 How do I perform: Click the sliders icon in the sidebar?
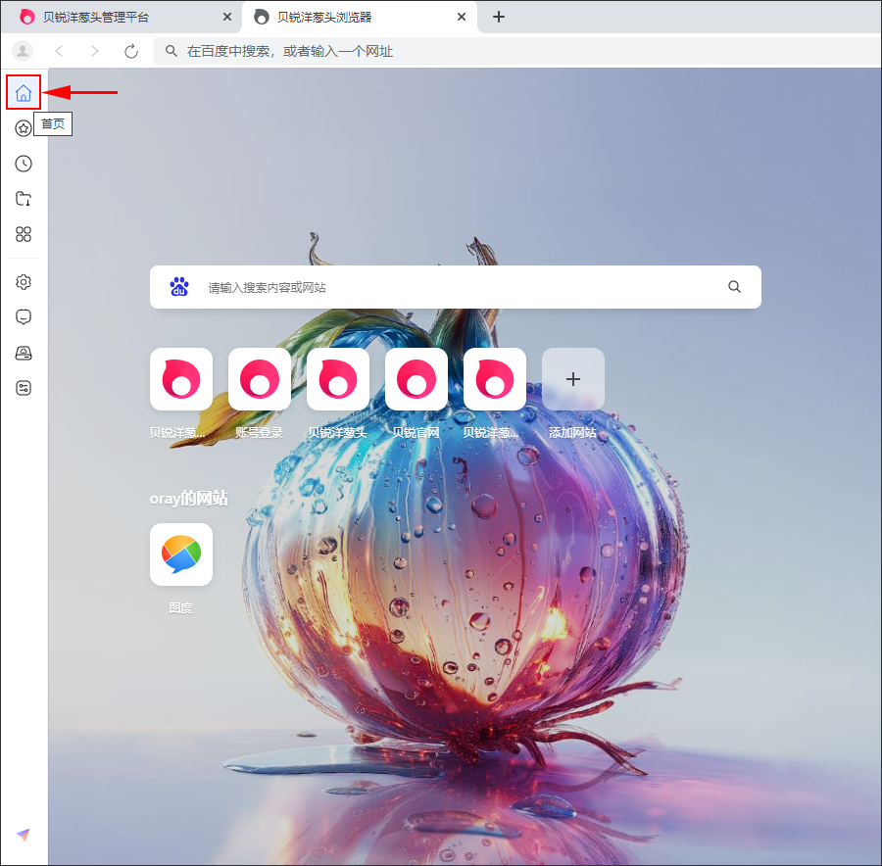click(24, 388)
